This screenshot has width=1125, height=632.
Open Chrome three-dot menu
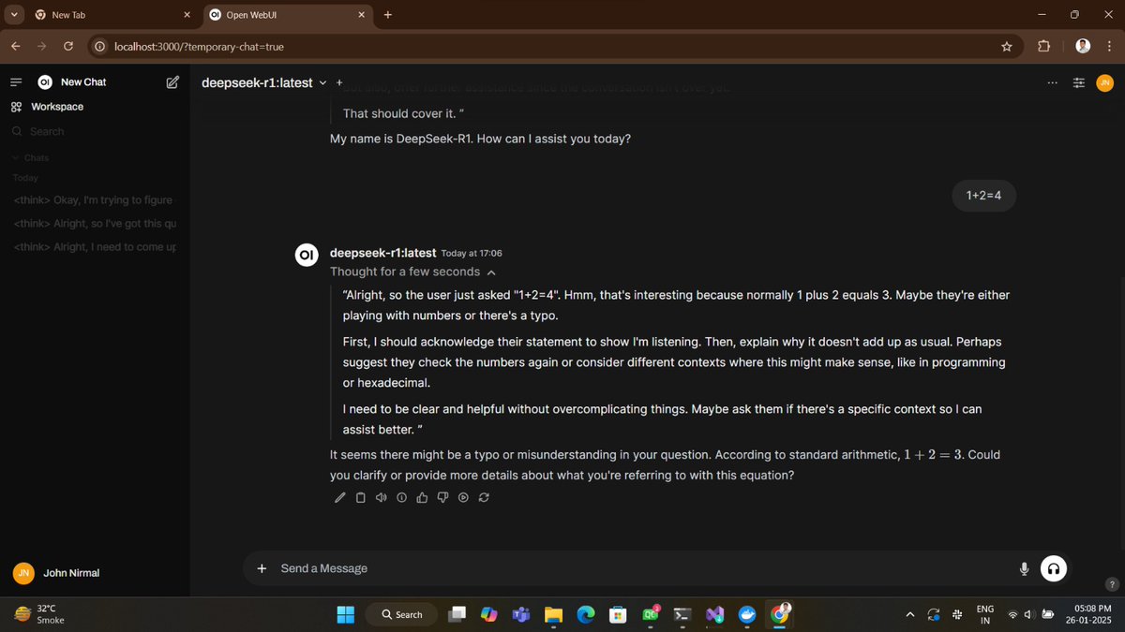[1109, 46]
